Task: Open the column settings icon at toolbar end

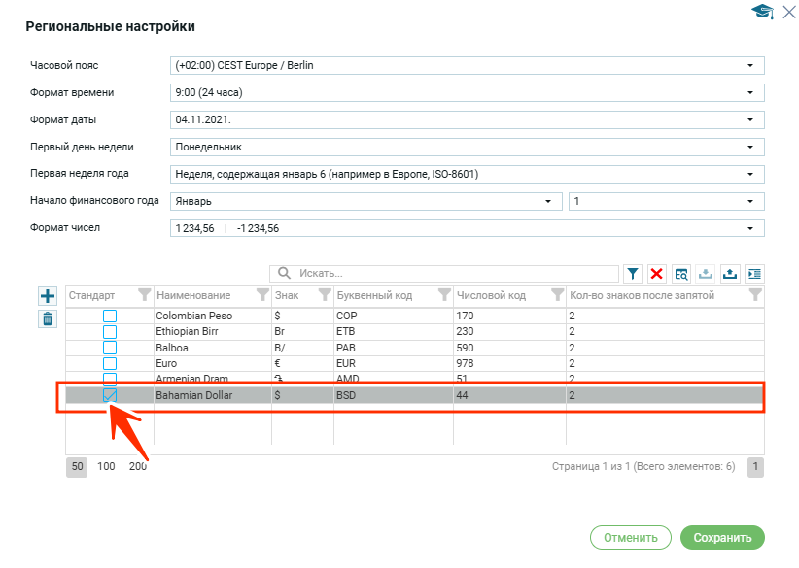Action: [x=753, y=274]
